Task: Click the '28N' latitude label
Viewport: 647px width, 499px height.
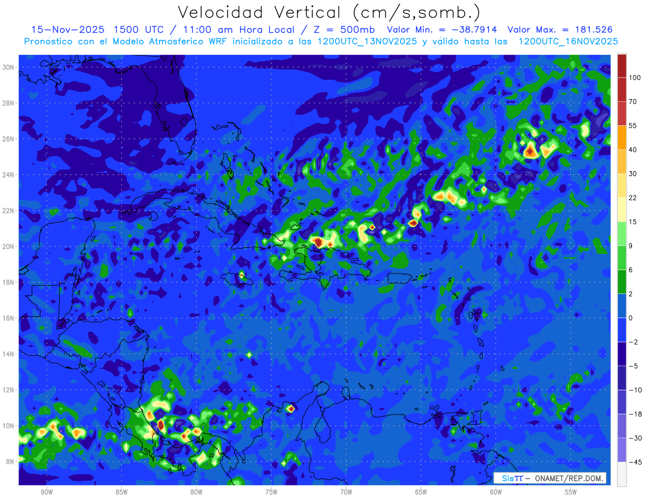Action: click(9, 103)
